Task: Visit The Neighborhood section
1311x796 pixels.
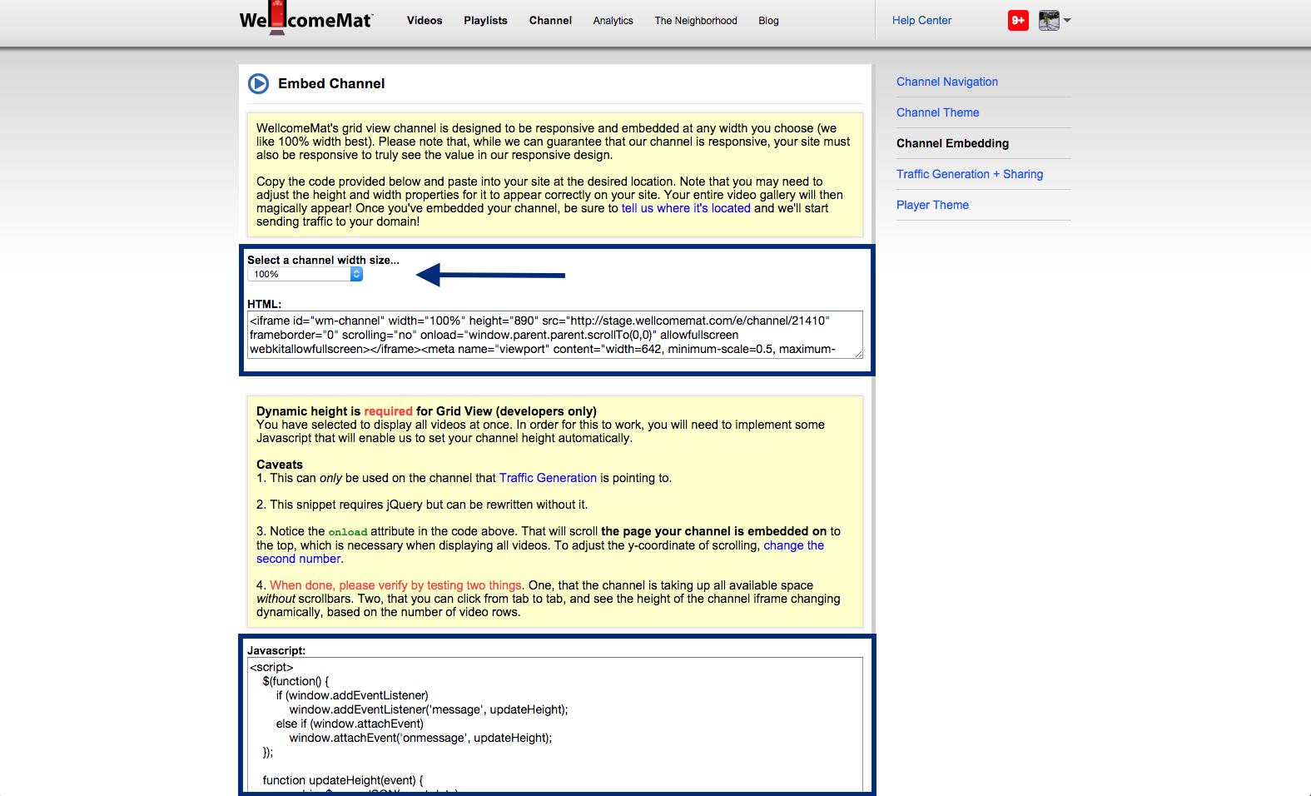Action: click(695, 21)
